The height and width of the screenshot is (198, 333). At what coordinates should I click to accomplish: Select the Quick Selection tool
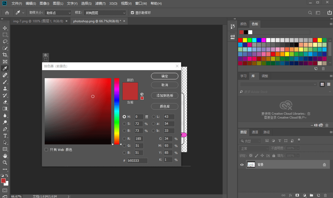5,48
